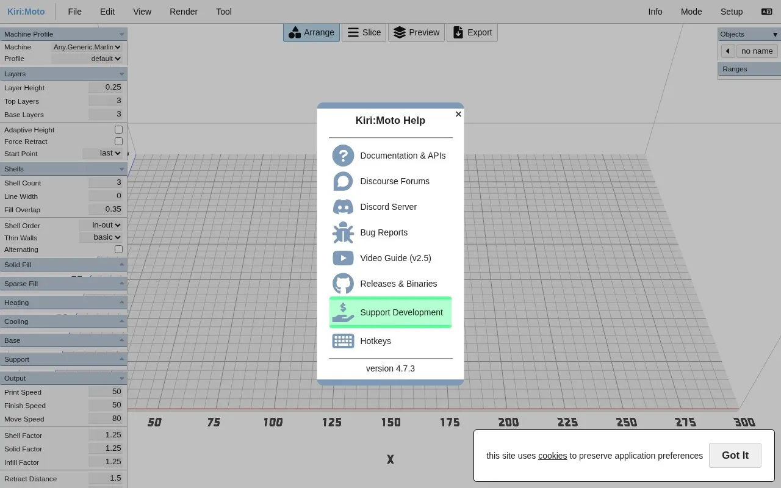Open the Tool menu
This screenshot has height=488, width=781.
pyautogui.click(x=224, y=12)
